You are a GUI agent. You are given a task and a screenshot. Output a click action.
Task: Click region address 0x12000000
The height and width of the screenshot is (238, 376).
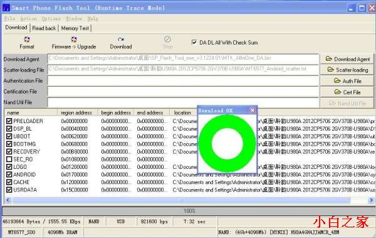[75, 182]
